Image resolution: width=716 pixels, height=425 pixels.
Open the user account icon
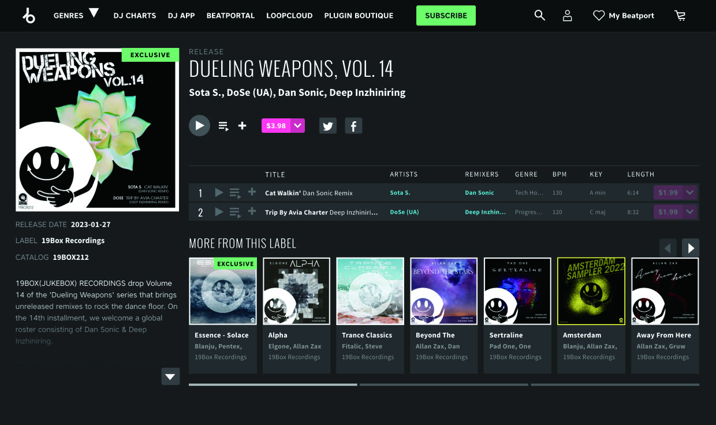(568, 16)
